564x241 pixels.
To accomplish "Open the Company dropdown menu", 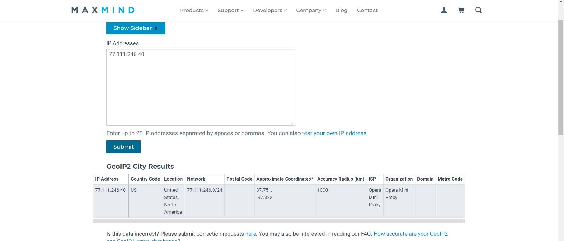I will pos(311,10).
